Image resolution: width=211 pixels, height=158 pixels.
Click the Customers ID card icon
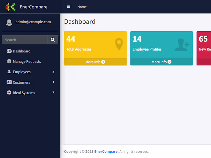point(9,82)
